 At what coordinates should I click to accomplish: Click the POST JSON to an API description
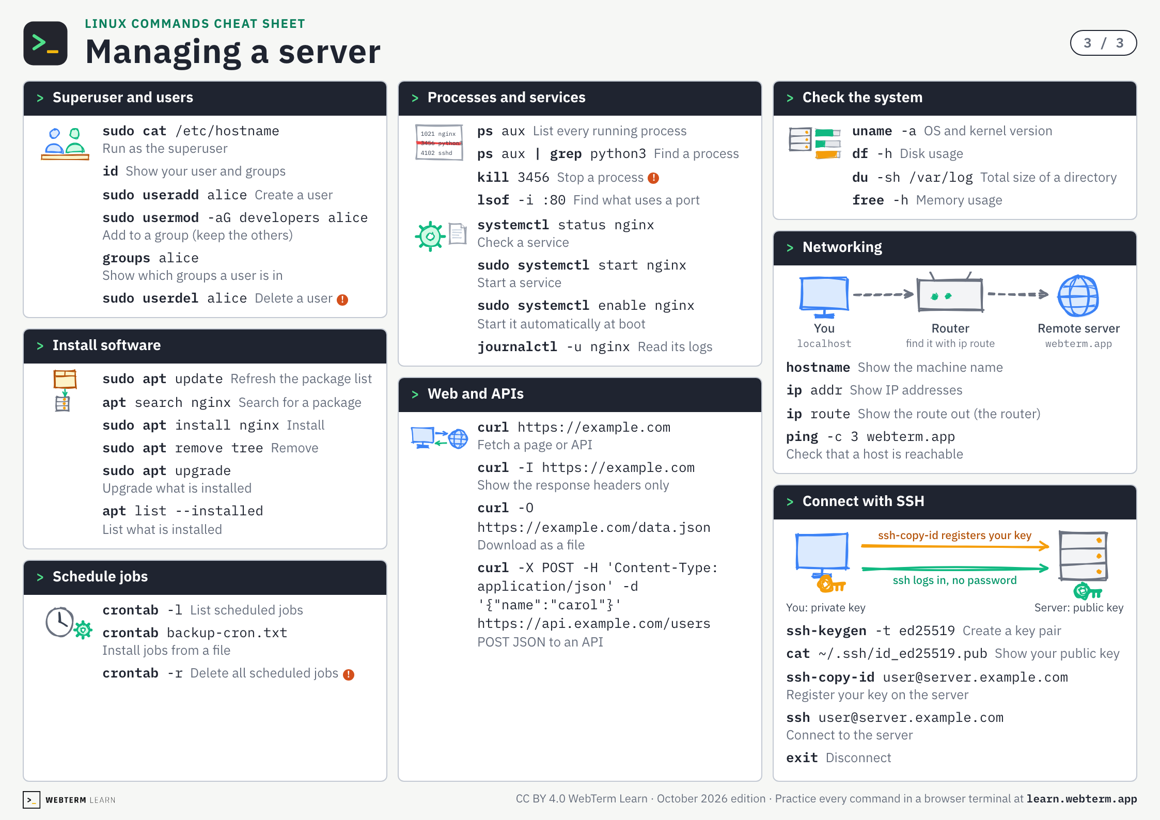(540, 642)
